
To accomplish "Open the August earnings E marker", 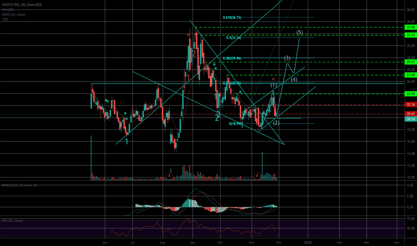I will pos(170,175).
